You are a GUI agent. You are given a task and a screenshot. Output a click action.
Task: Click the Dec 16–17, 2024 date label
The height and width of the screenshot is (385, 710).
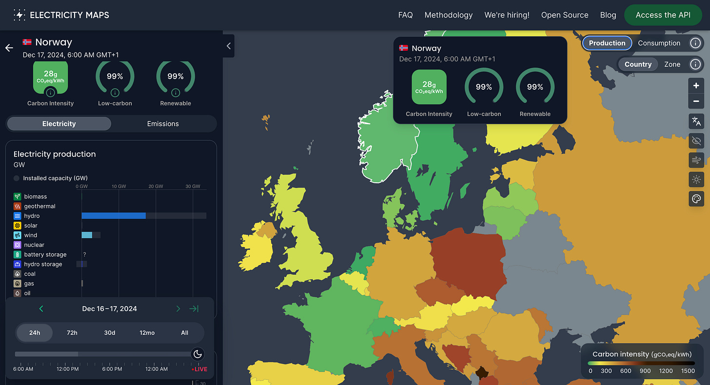(x=109, y=308)
